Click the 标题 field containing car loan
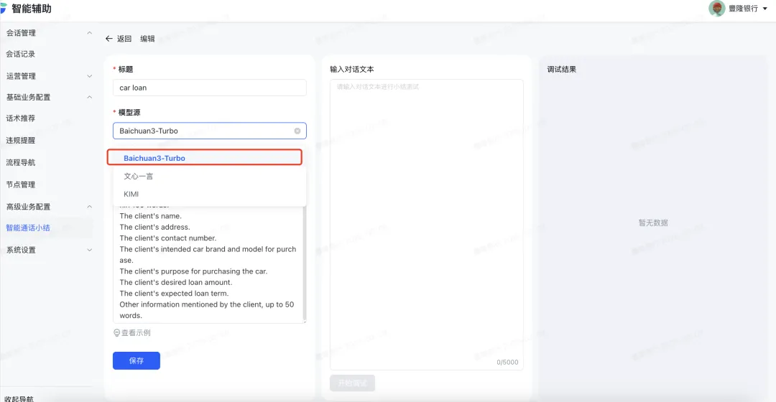 pyautogui.click(x=209, y=88)
